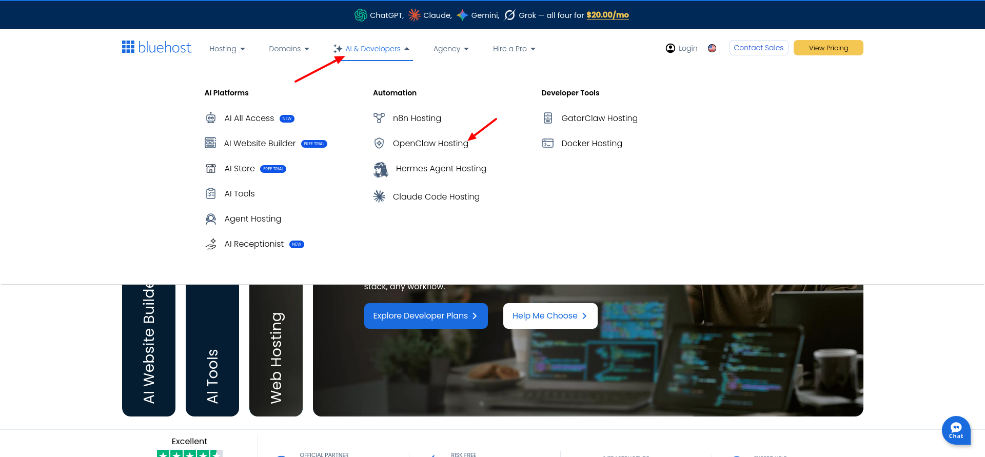
Task: Expand the Domains dropdown menu
Action: 289,49
